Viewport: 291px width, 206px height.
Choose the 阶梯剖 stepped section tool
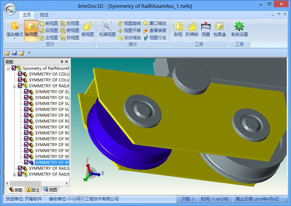[192, 29]
